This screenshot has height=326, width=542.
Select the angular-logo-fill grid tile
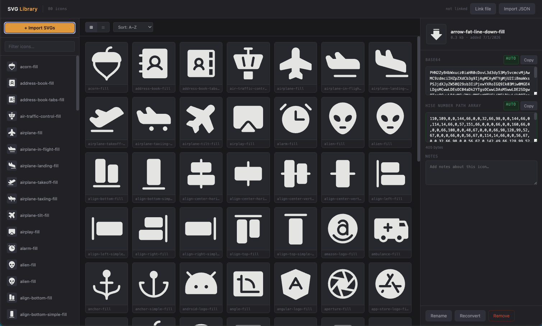[295, 288]
